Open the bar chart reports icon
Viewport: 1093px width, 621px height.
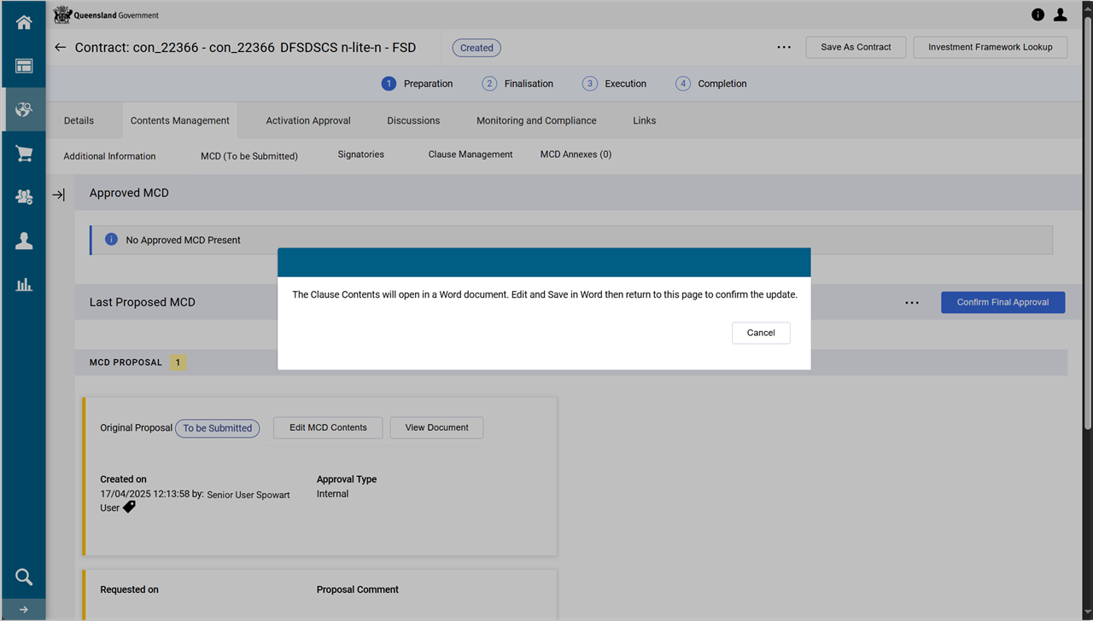pyautogui.click(x=24, y=285)
